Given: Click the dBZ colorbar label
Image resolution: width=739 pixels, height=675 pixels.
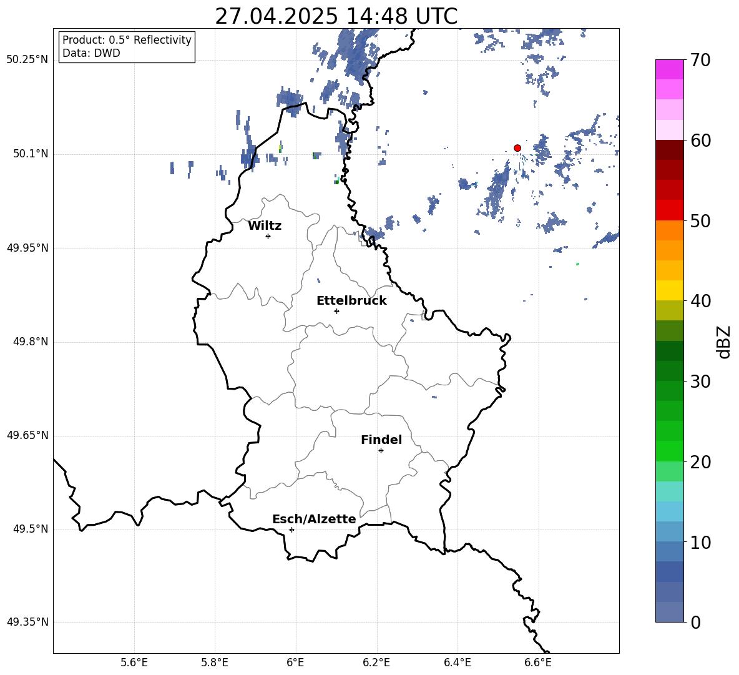Looking at the screenshot, I should click(x=723, y=342).
